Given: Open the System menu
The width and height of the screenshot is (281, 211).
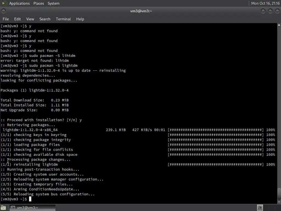Looking at the screenshot, I should tap(54, 3).
